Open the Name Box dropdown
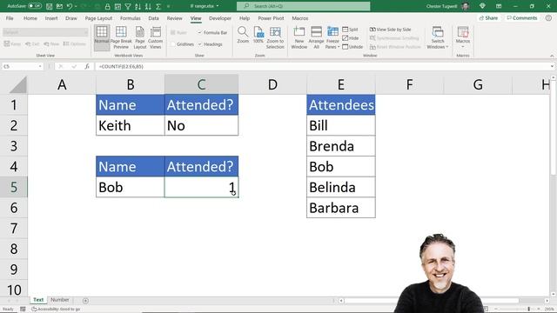This screenshot has width=557, height=313. [x=40, y=66]
